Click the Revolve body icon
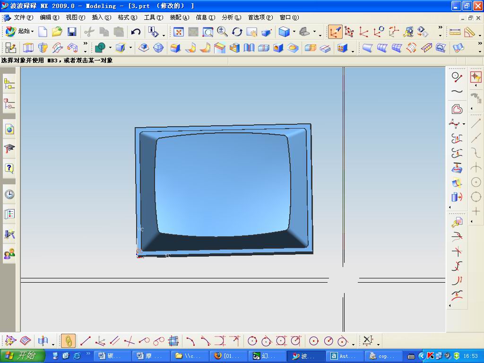 (43, 48)
